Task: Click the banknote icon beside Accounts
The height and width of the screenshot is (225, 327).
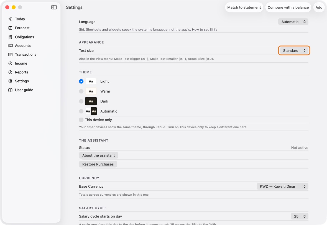Action: pyautogui.click(x=10, y=46)
